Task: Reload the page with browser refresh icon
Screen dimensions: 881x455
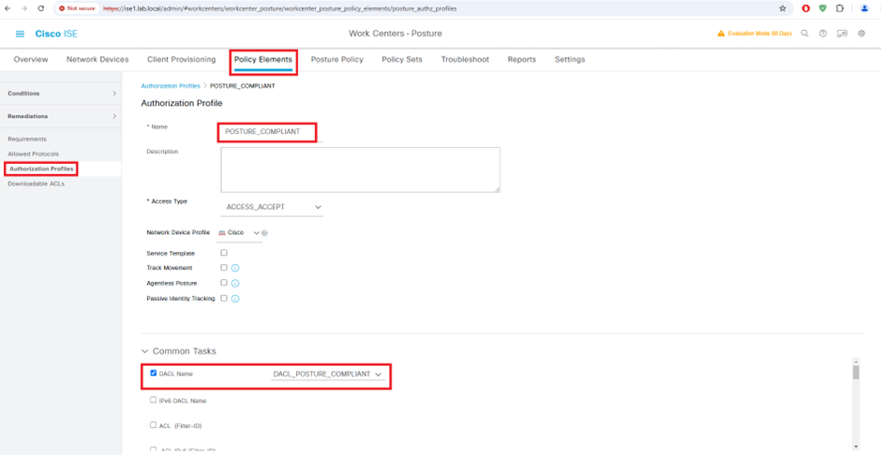Action: pos(40,8)
